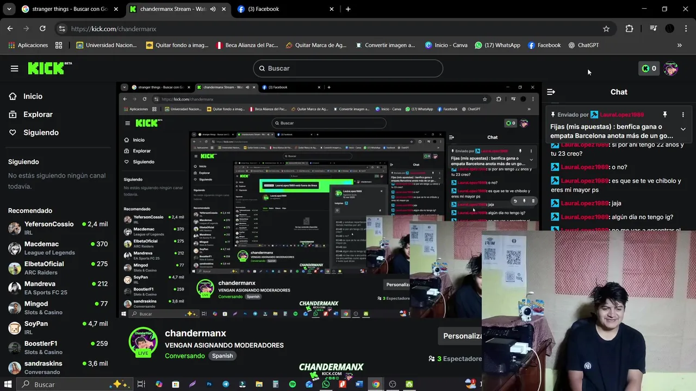Open recommended channel YefersonCossio

tap(58, 228)
